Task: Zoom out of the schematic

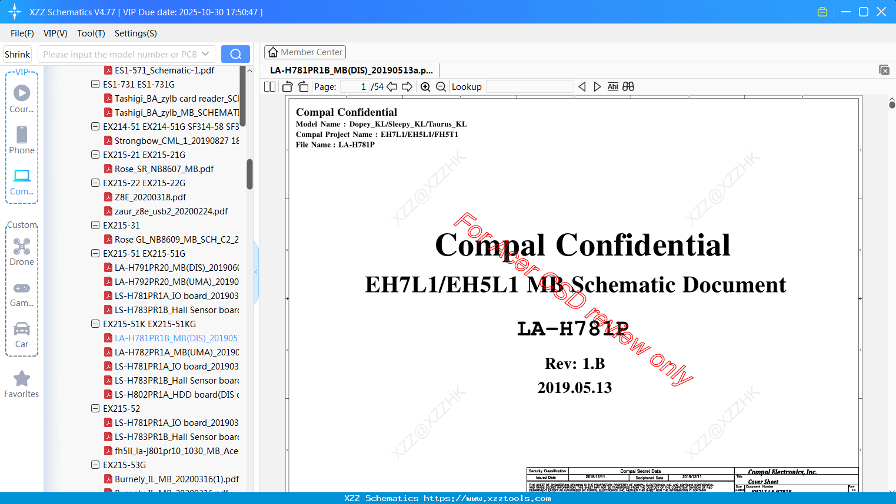Action: (441, 87)
